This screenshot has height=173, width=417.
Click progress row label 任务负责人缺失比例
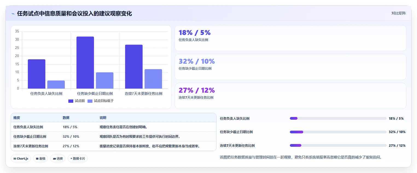click(x=235, y=119)
